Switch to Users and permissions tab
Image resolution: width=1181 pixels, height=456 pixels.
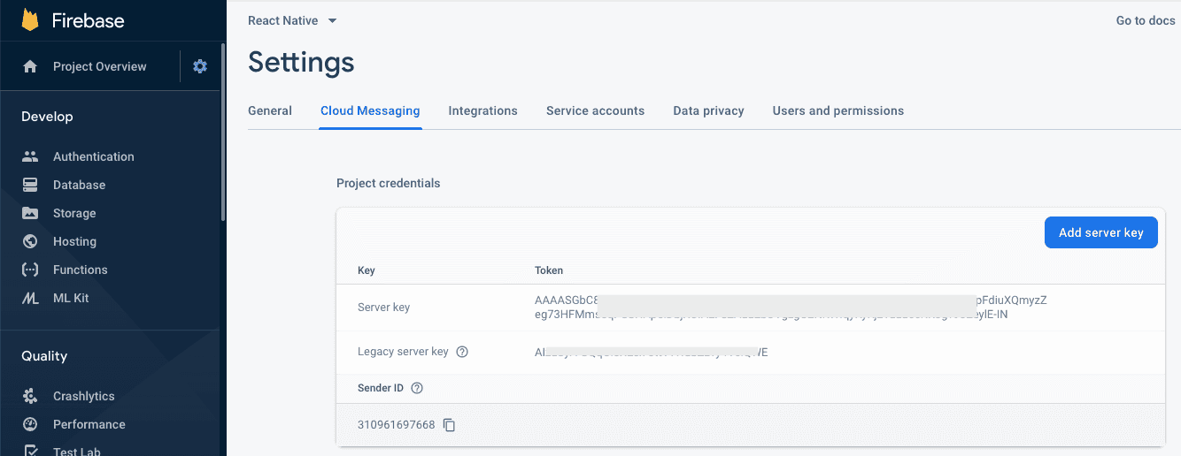[838, 110]
